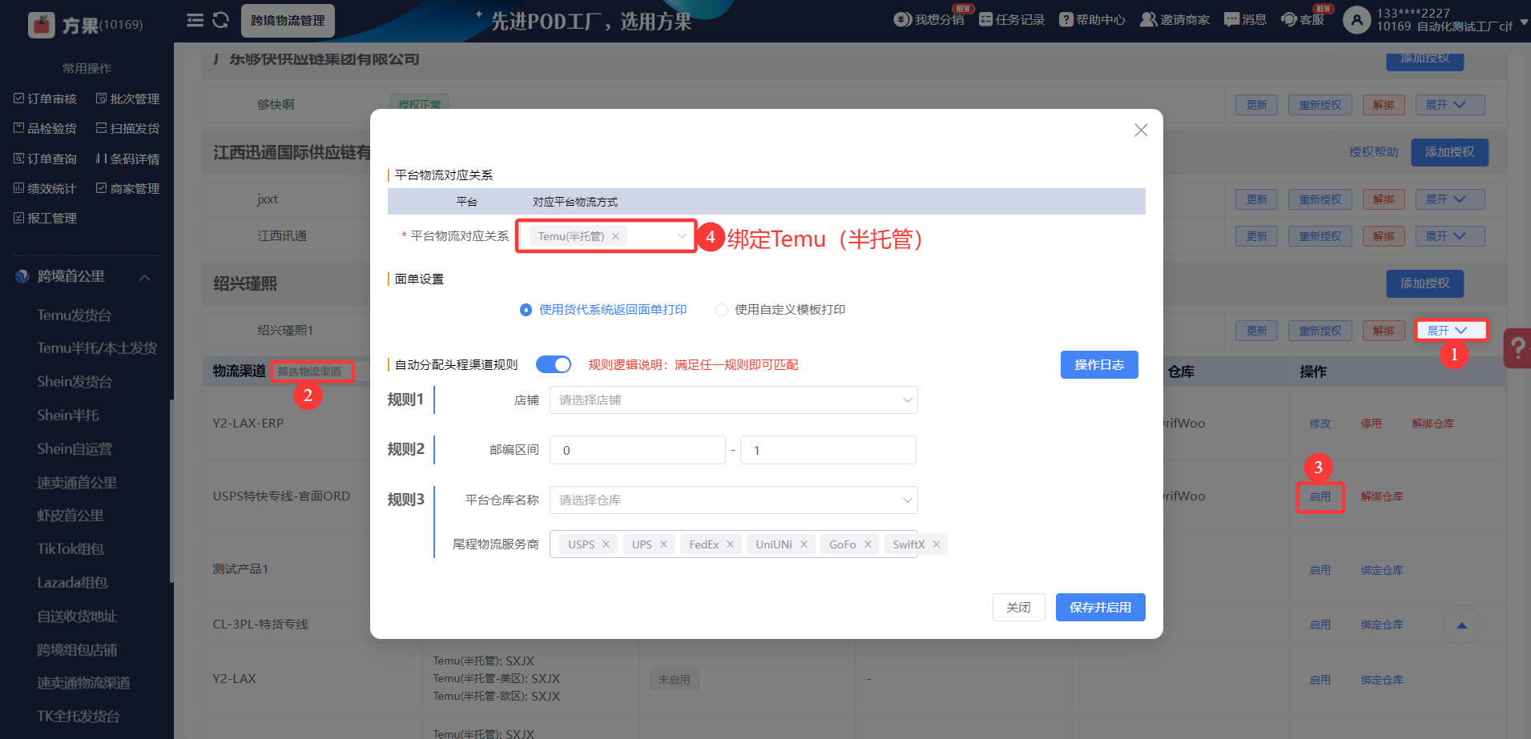Open Temu发货台 in the sidebar
The image size is (1531, 739).
click(75, 315)
